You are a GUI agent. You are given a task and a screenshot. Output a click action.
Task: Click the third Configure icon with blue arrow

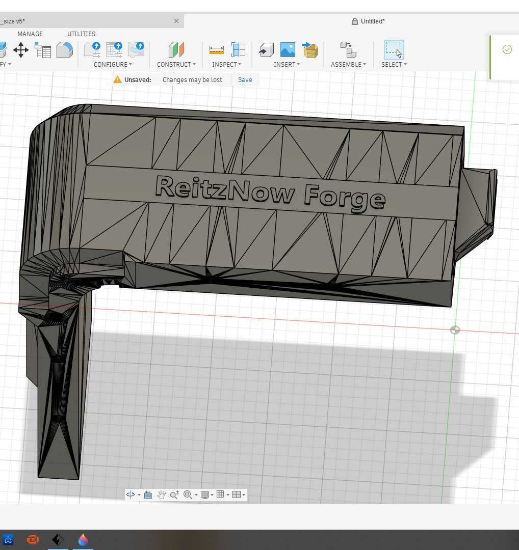click(x=136, y=50)
